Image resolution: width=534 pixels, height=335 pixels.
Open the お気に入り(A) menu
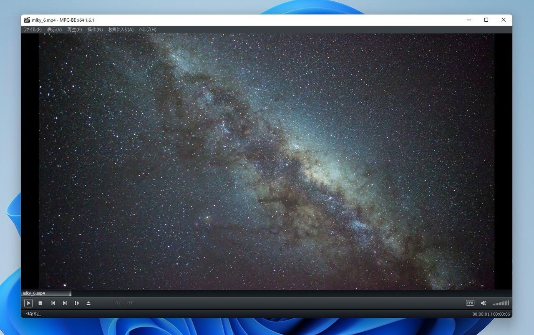(x=121, y=30)
